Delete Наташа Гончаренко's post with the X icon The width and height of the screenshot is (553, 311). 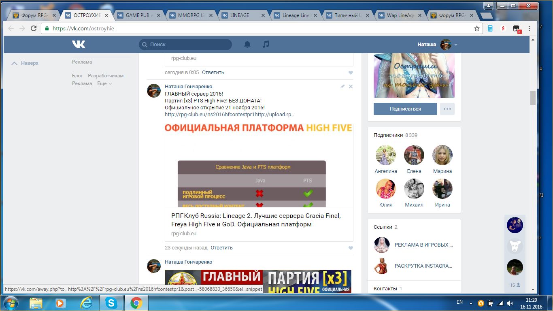pos(351,86)
